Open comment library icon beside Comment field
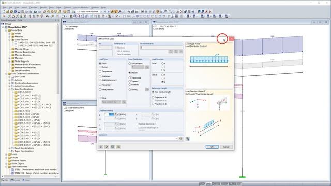 point(180,139)
